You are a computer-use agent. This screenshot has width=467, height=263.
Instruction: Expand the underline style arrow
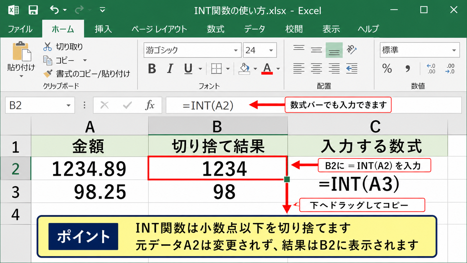click(200, 69)
